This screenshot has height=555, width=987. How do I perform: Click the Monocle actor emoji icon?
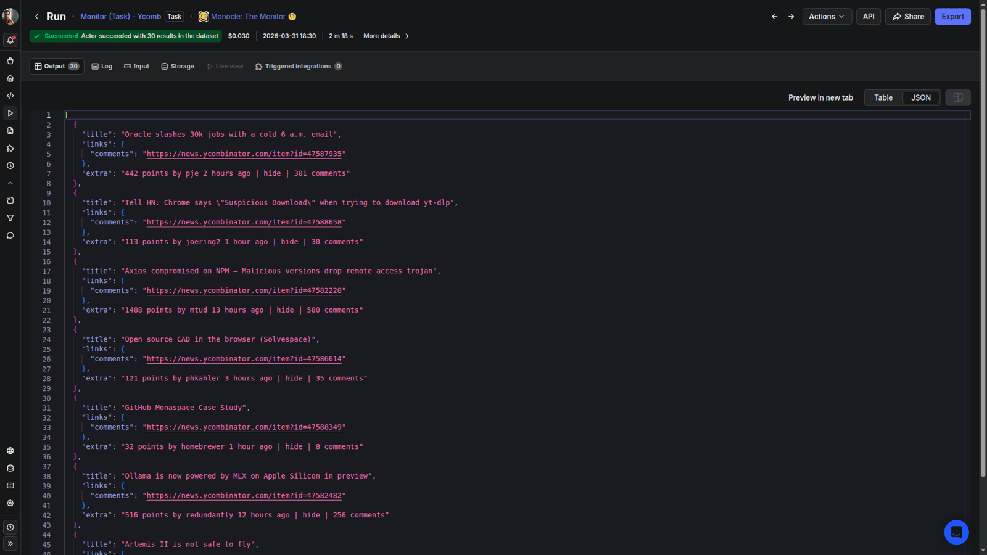(203, 17)
